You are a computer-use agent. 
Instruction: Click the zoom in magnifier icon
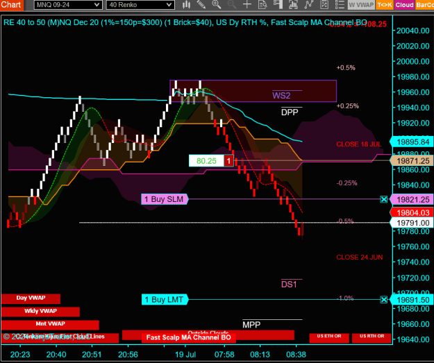coord(217,4)
